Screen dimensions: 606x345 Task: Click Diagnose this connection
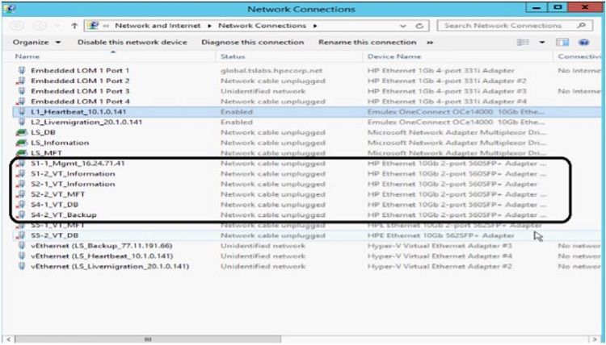point(252,42)
